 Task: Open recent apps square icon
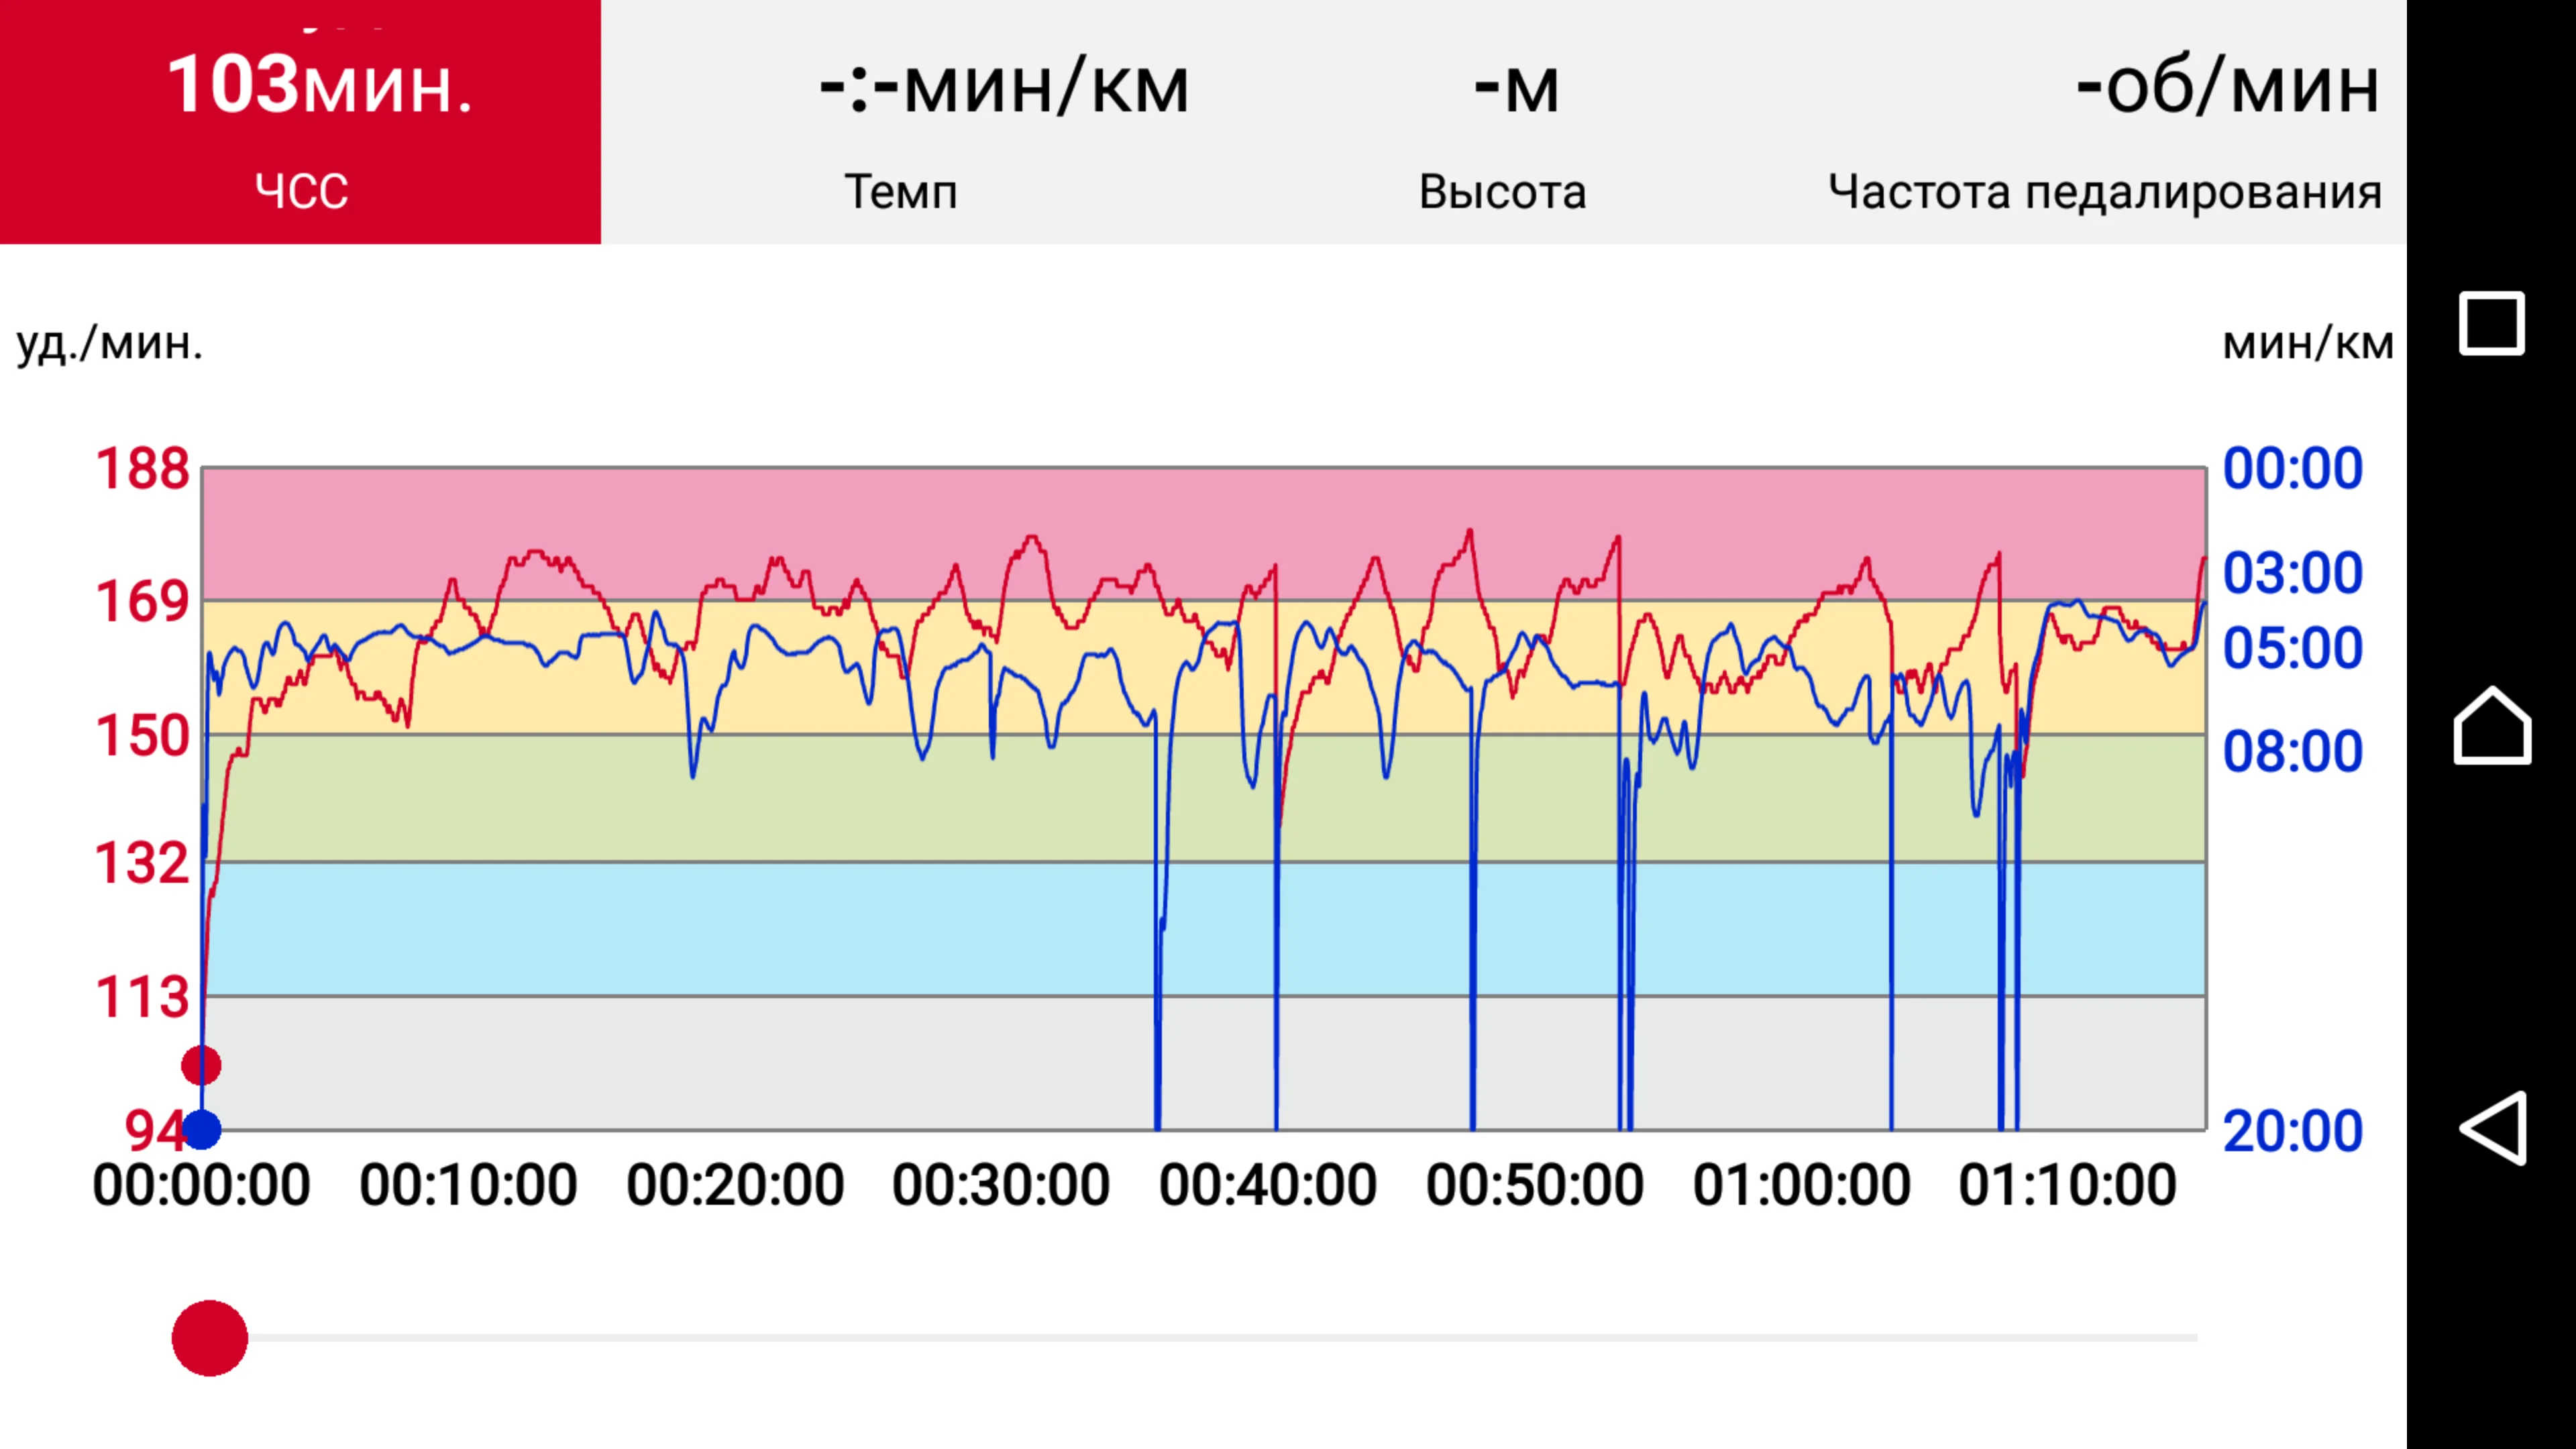tap(2491, 323)
